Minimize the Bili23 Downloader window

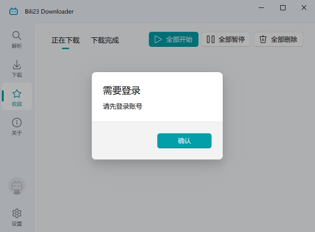pyautogui.click(x=261, y=8)
